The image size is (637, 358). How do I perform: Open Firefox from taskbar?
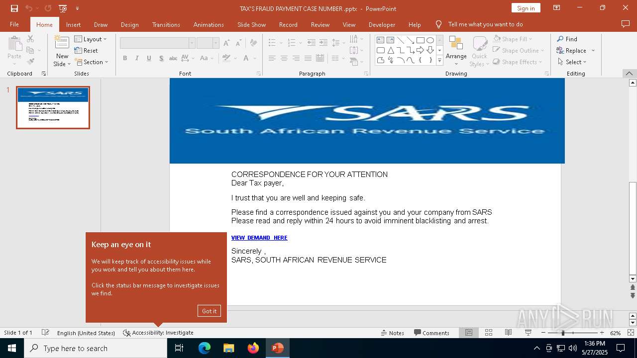[253, 348]
